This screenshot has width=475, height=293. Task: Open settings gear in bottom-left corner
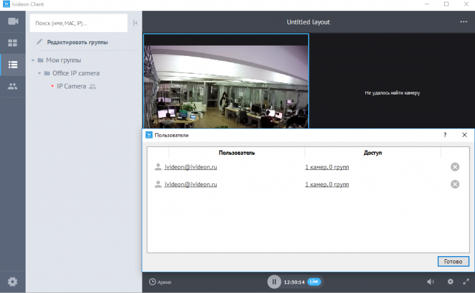(x=12, y=281)
